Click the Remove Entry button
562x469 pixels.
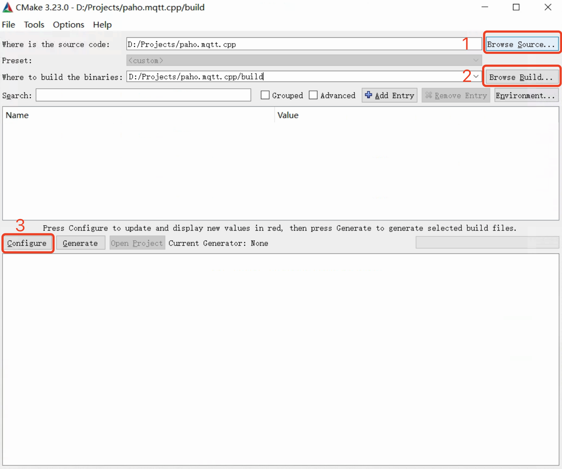click(456, 95)
